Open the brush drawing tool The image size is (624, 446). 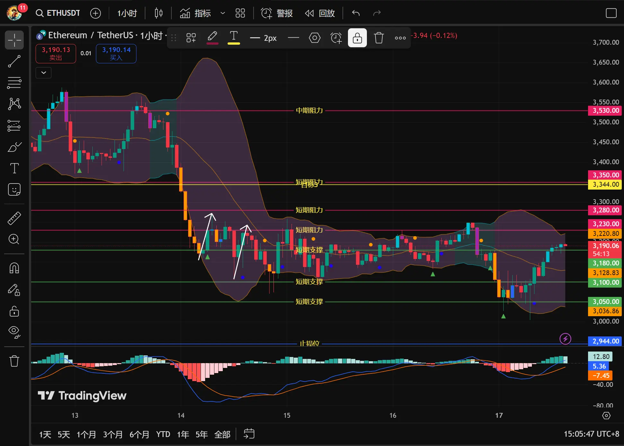point(14,147)
